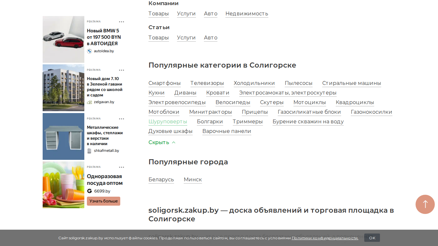Image resolution: width=438 pixels, height=246 pixels.
Task: Click the Узнать больше button
Action: tap(104, 201)
